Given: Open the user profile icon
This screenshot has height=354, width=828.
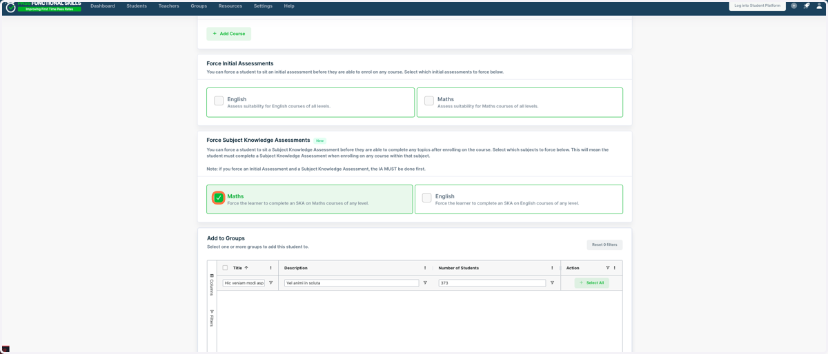Looking at the screenshot, I should (x=819, y=6).
